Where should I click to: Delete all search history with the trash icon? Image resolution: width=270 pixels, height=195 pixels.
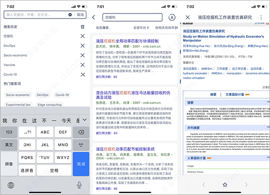[83, 27]
